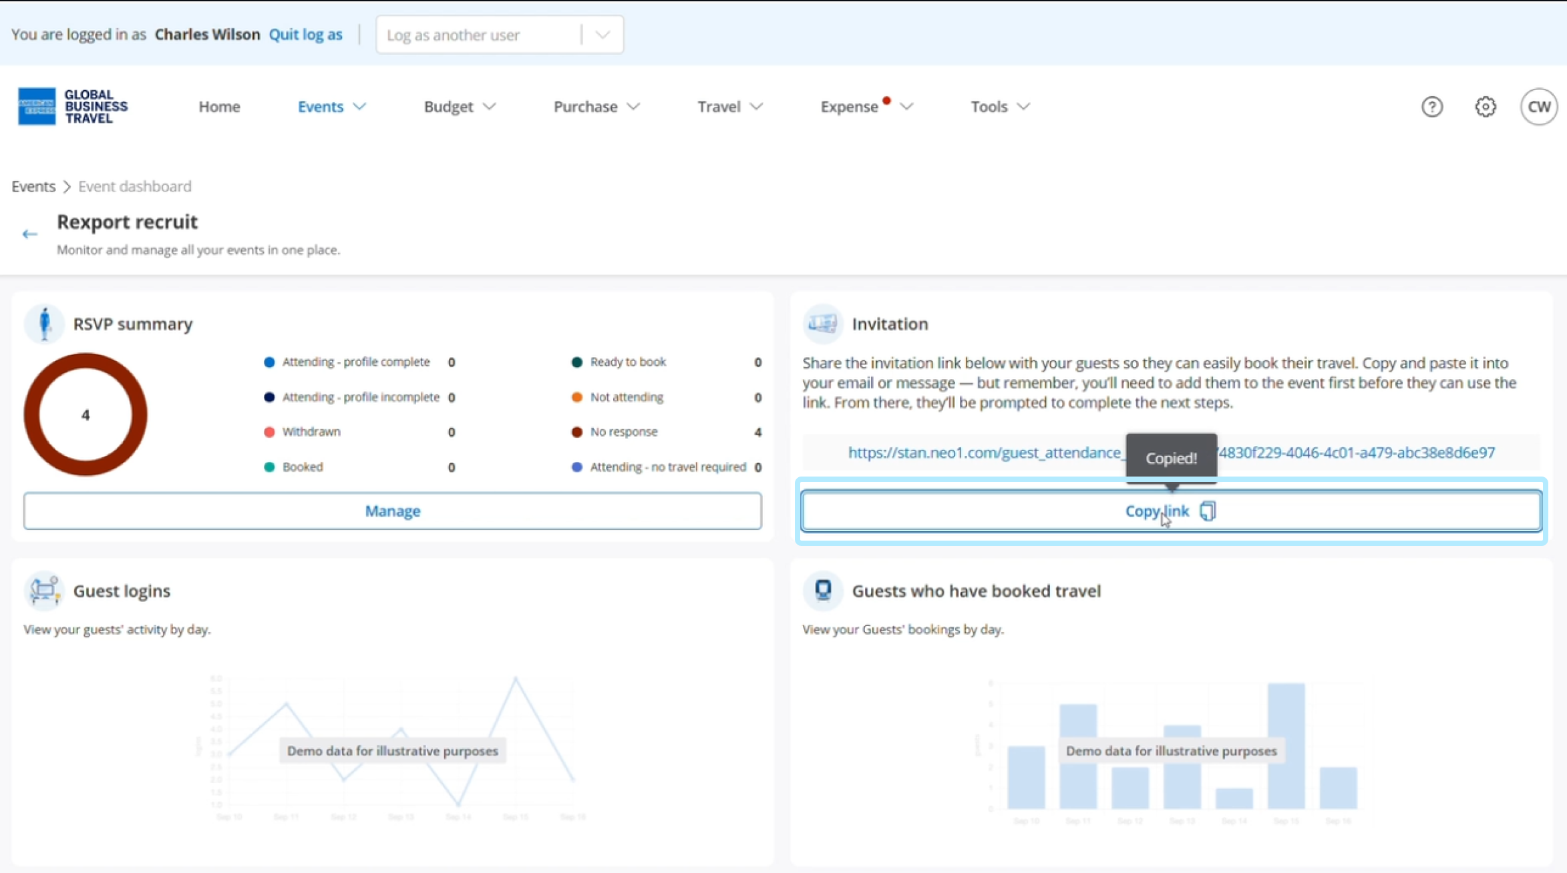Click the Guest logins panel icon
Viewport: 1567px width, 873px height.
44,591
